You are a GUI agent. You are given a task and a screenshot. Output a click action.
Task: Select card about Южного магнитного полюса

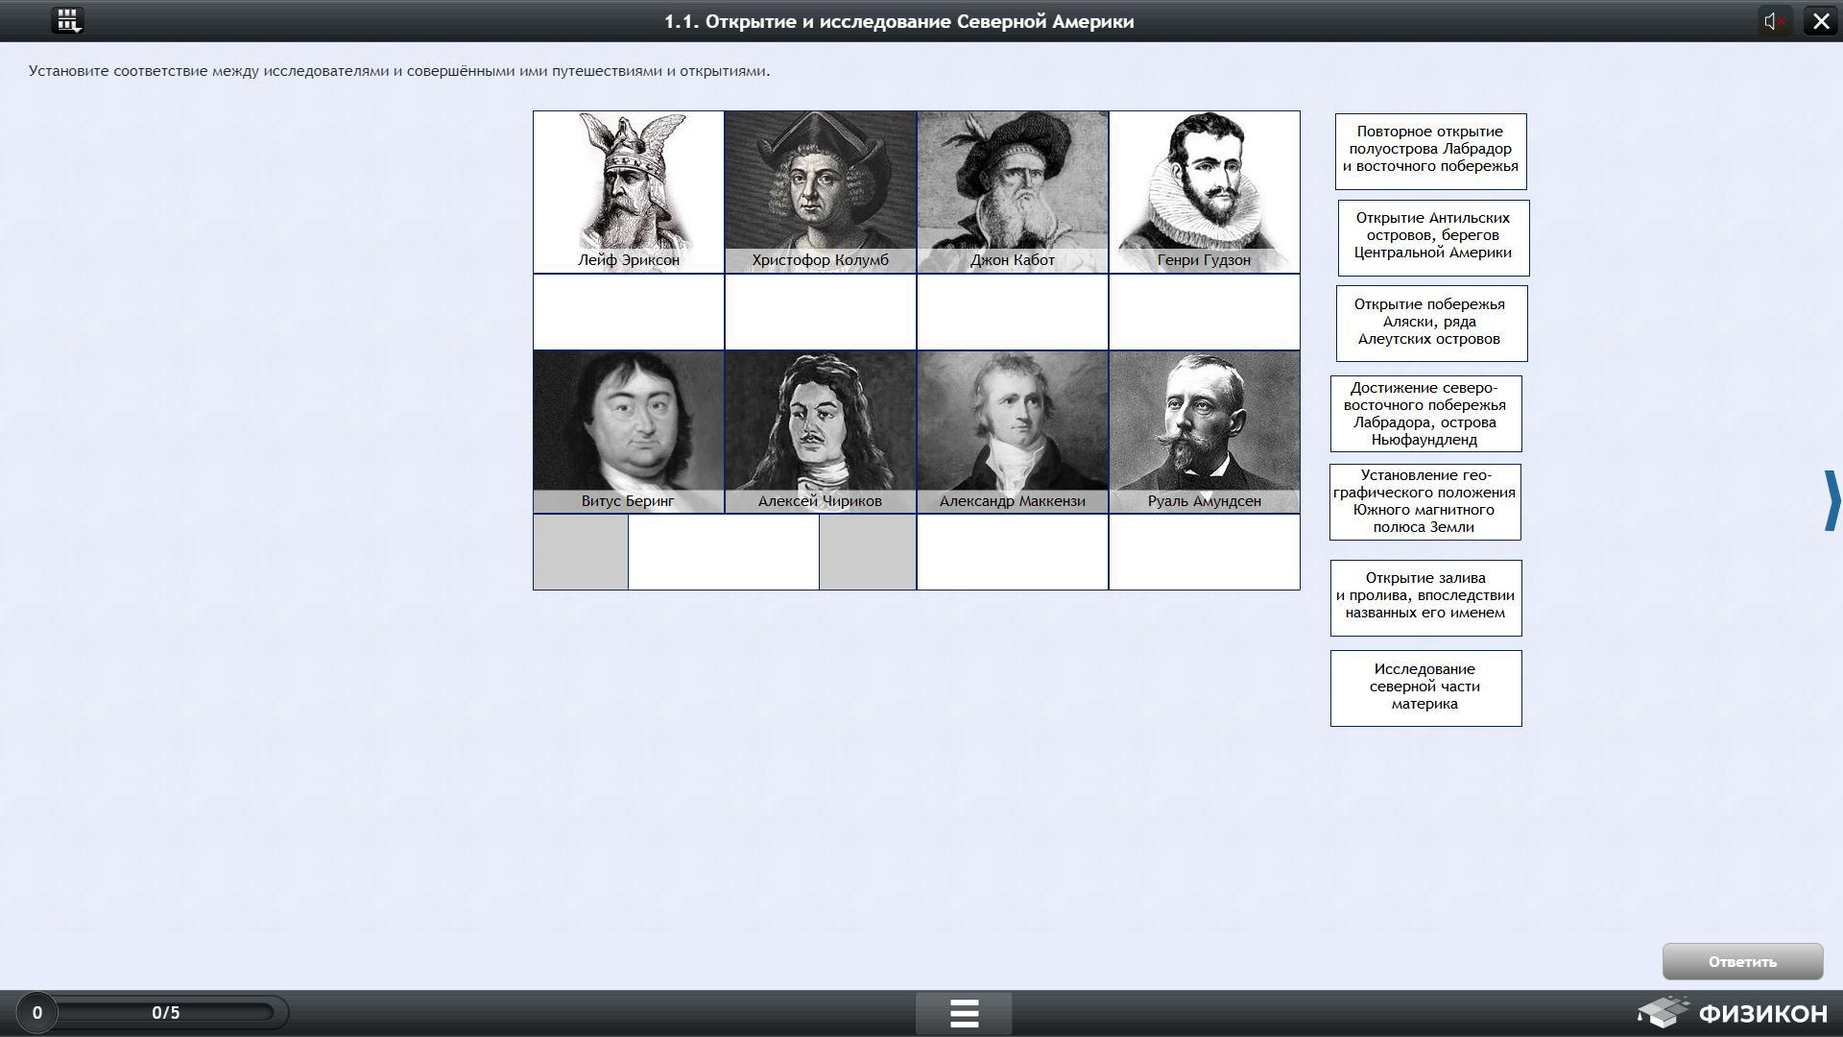click(x=1424, y=501)
